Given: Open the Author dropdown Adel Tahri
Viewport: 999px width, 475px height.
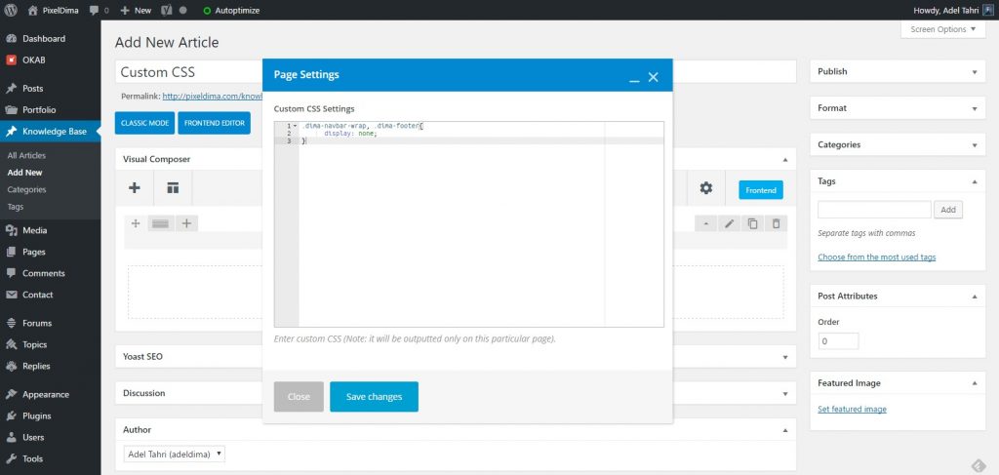Looking at the screenshot, I should [175, 454].
